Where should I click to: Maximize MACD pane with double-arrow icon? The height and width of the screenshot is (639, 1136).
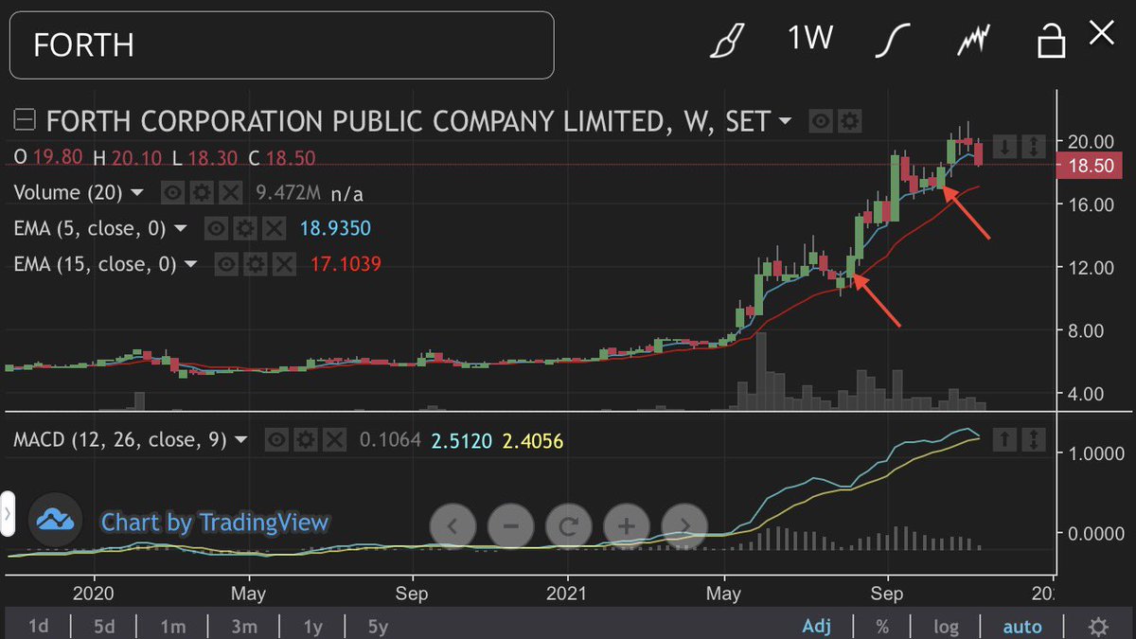coord(1034,439)
